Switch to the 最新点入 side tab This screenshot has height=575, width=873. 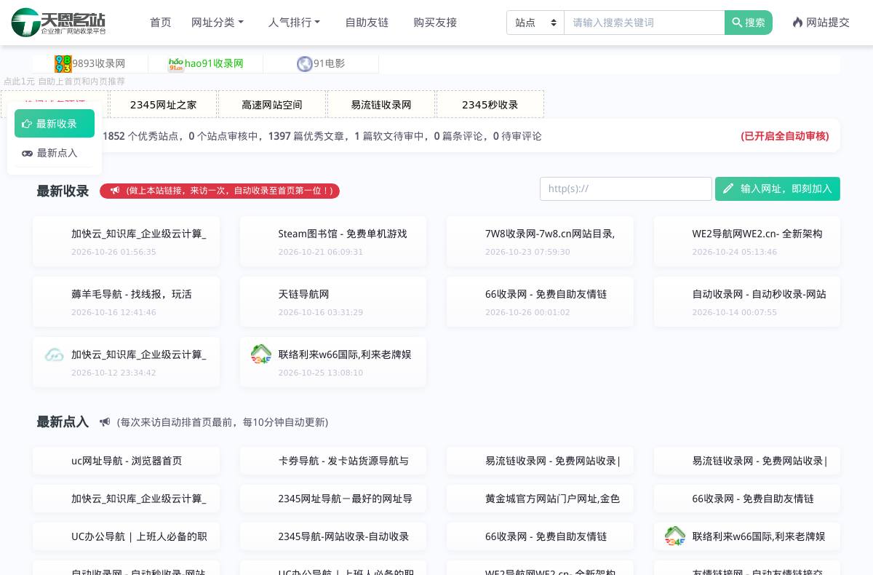click(55, 153)
